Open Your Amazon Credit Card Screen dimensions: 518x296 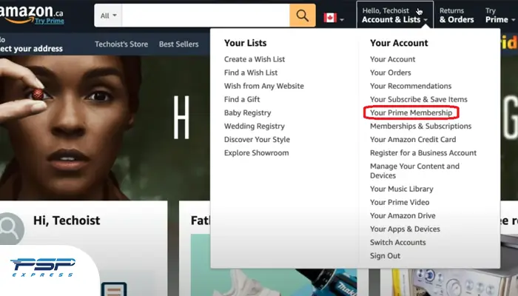413,139
